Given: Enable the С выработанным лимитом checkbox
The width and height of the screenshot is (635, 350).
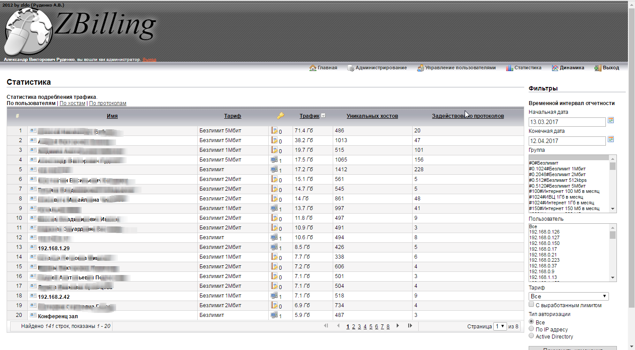Looking at the screenshot, I should (x=532, y=305).
